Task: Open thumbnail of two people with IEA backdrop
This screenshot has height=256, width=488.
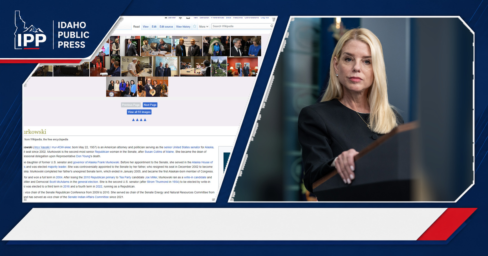Action: point(187,46)
